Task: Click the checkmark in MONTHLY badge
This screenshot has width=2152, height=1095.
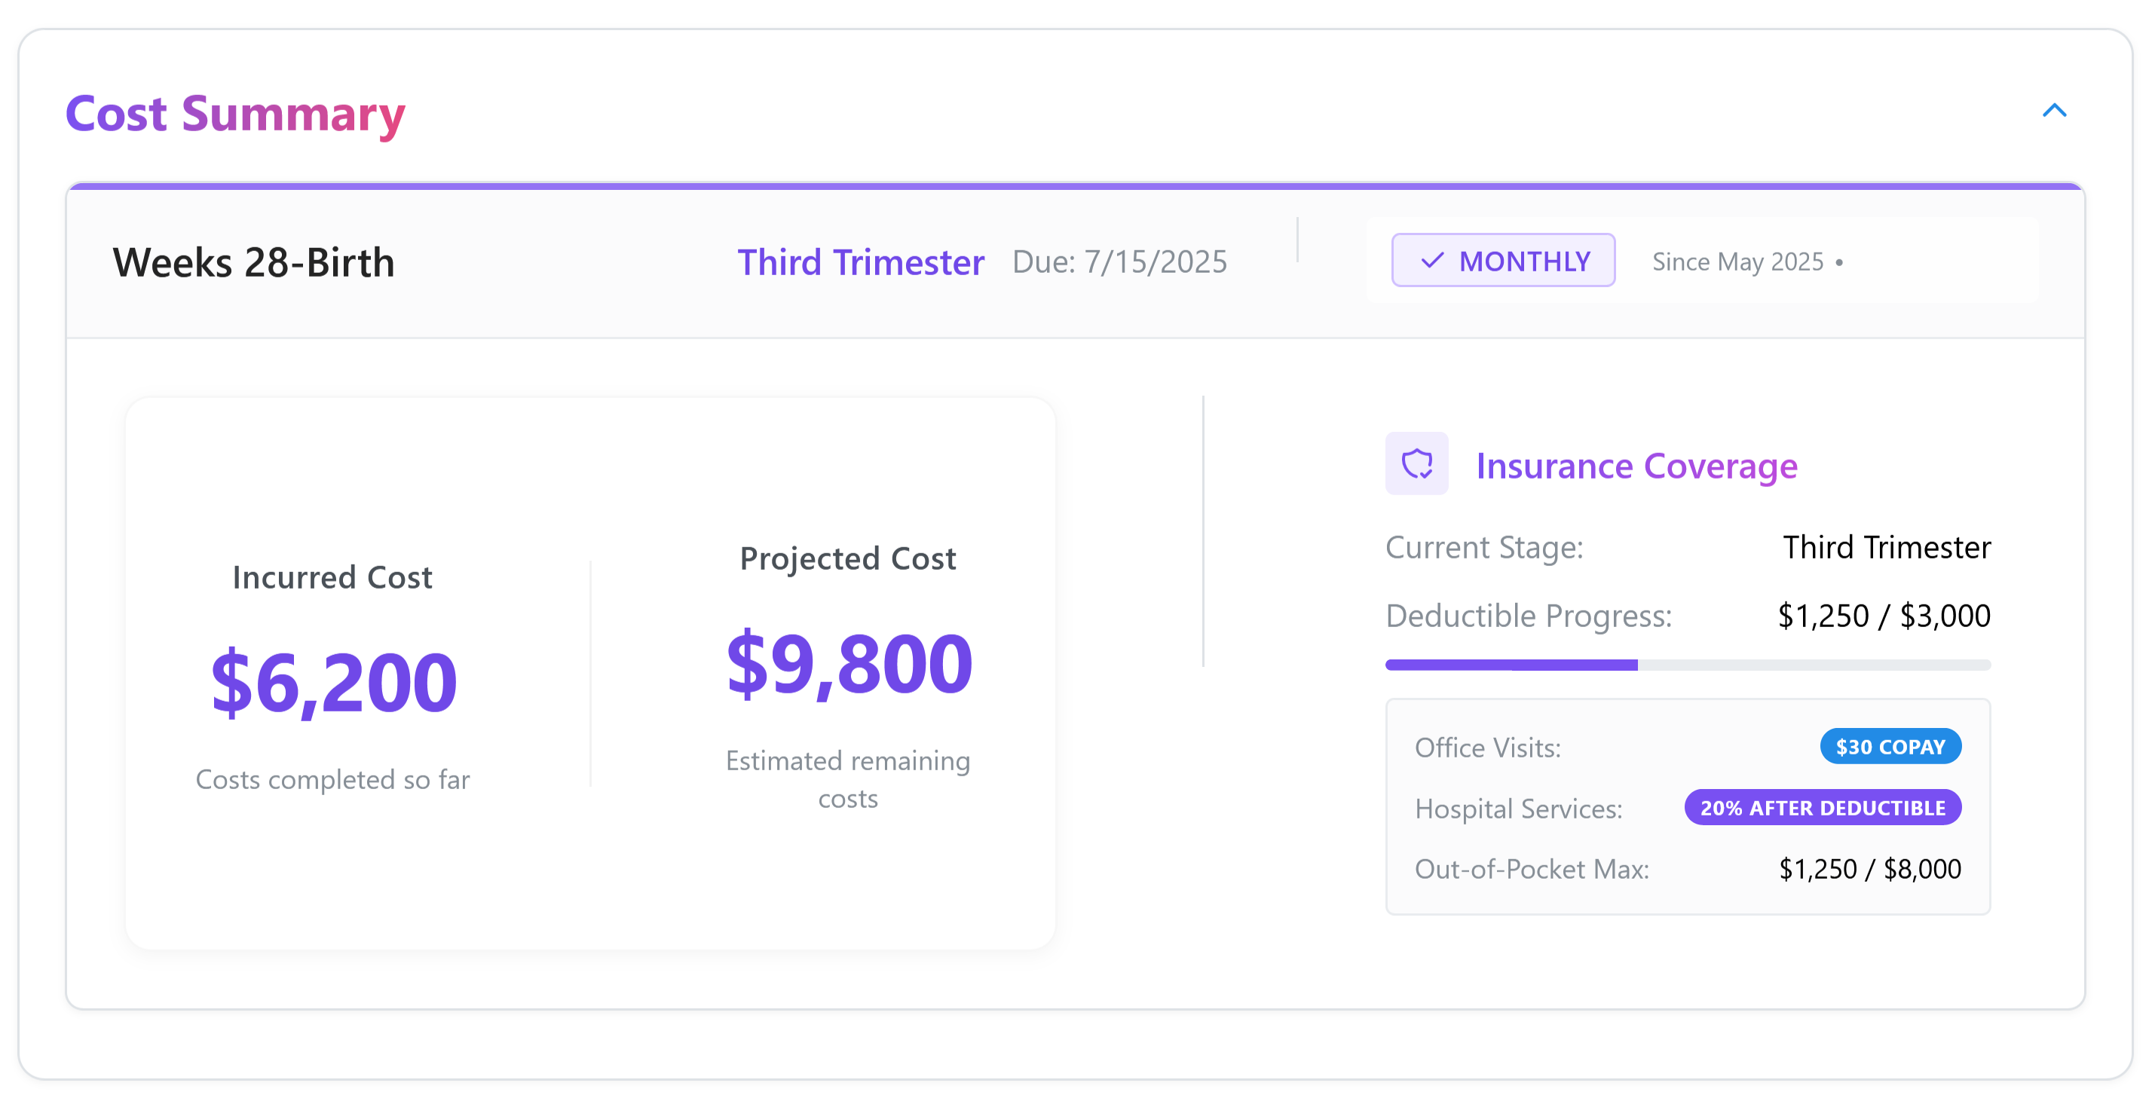Action: point(1431,262)
